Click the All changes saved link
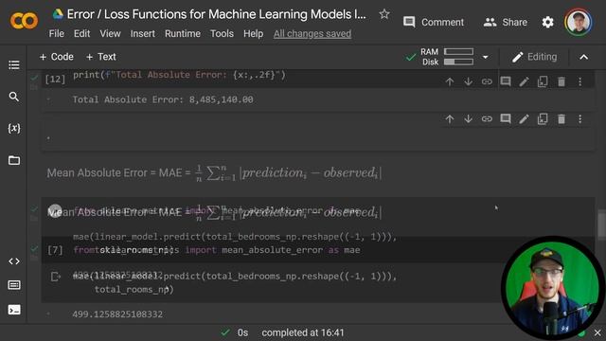Image resolution: width=606 pixels, height=341 pixels. coord(312,34)
